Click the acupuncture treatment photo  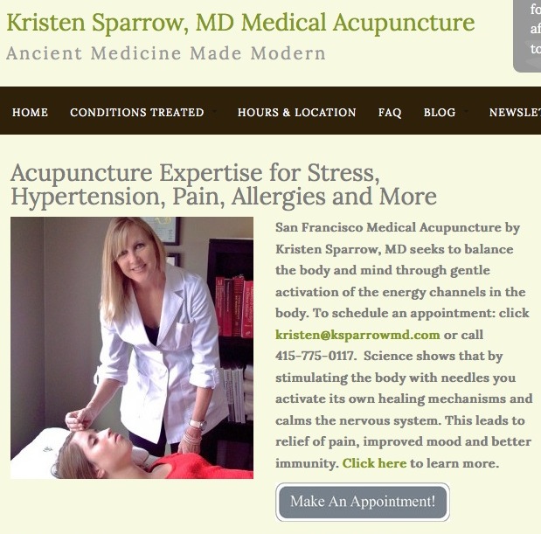click(132, 348)
